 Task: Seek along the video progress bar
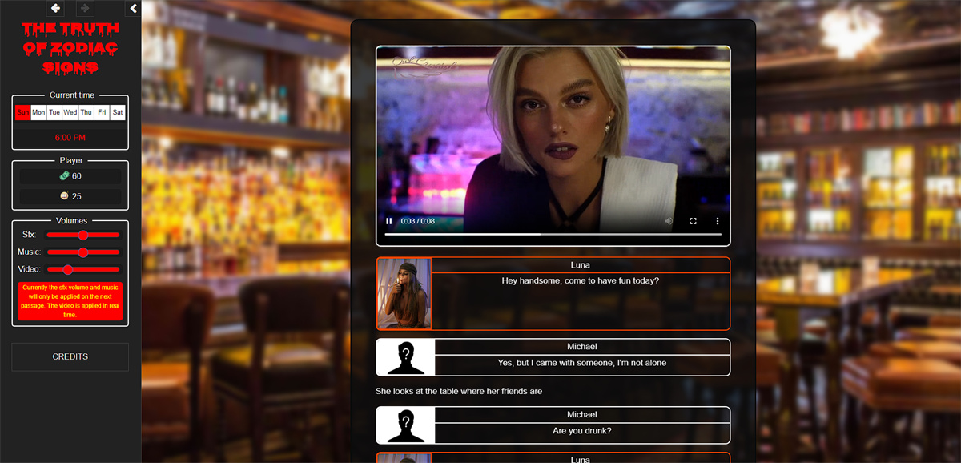[553, 234]
